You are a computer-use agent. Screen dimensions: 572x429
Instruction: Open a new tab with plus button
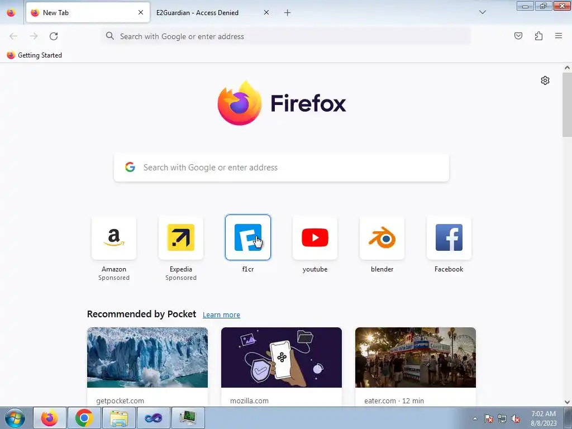[x=288, y=13]
